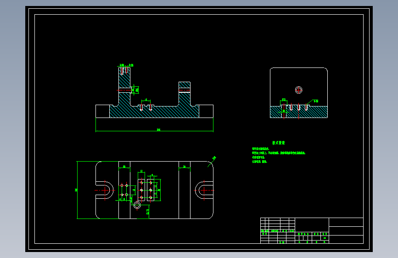Image resolution: width=398 pixels, height=258 pixels.
Task: Select the overall length dimension below section view
Action: click(154, 130)
